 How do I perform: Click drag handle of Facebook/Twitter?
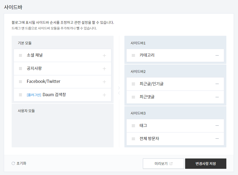(x=21, y=82)
